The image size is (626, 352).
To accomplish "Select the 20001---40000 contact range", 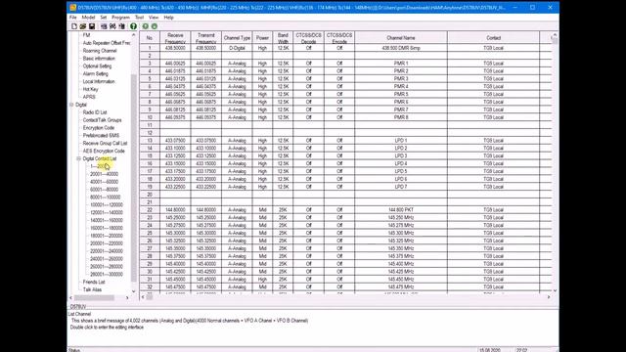I will coord(105,174).
